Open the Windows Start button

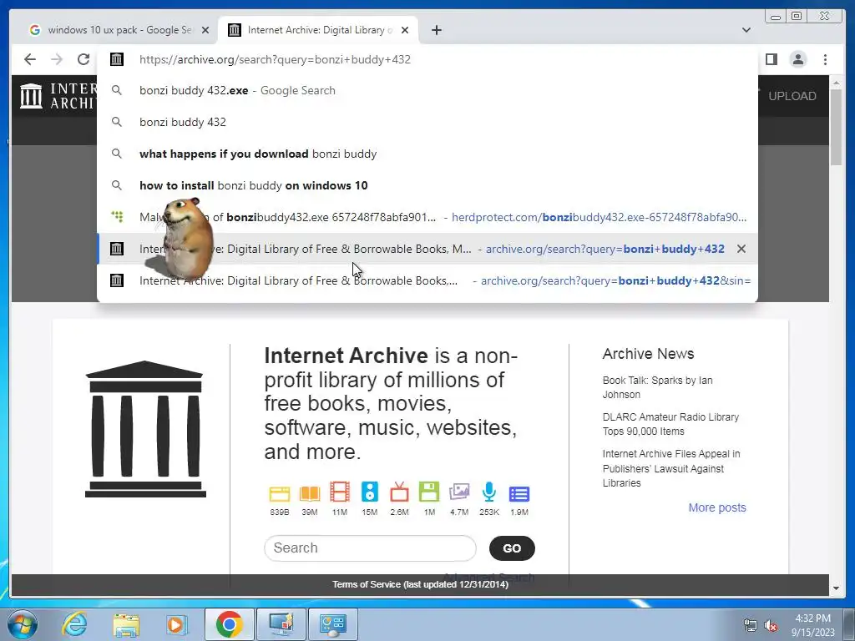(23, 624)
